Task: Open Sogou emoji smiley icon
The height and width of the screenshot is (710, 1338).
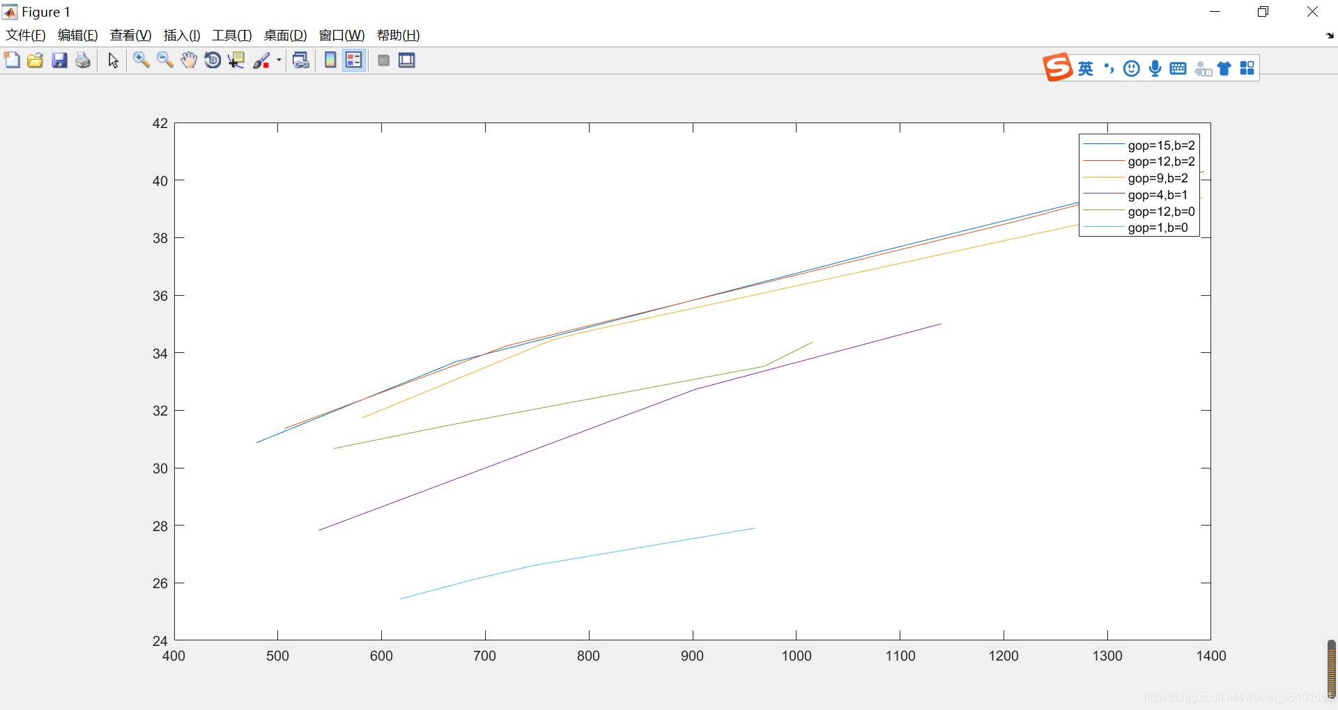Action: click(x=1132, y=68)
